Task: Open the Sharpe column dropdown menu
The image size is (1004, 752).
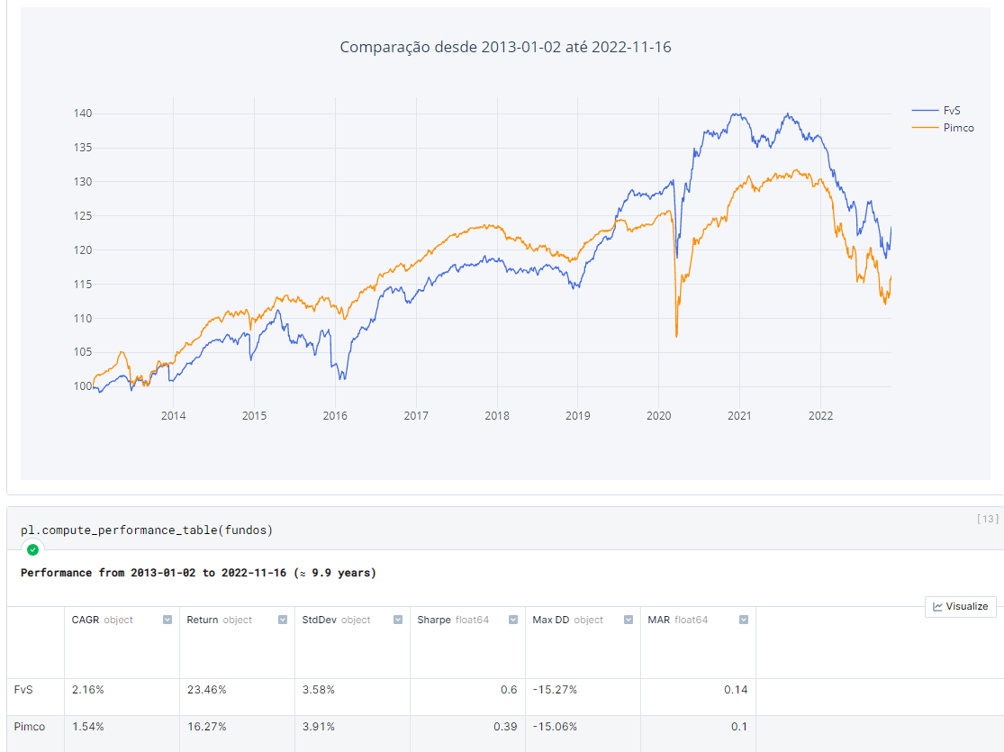Action: pos(513,620)
